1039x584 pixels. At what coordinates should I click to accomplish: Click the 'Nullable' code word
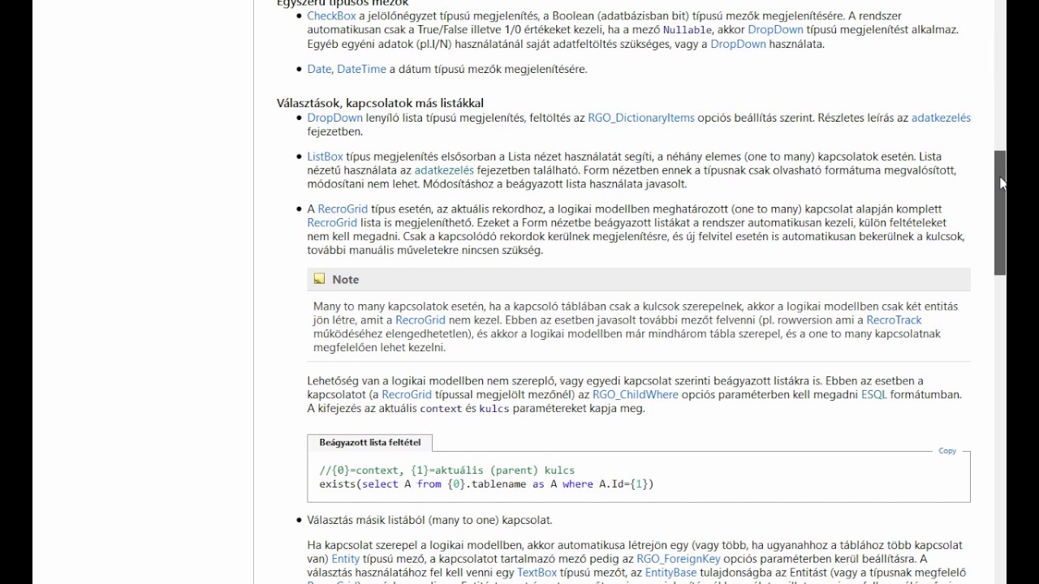(688, 29)
